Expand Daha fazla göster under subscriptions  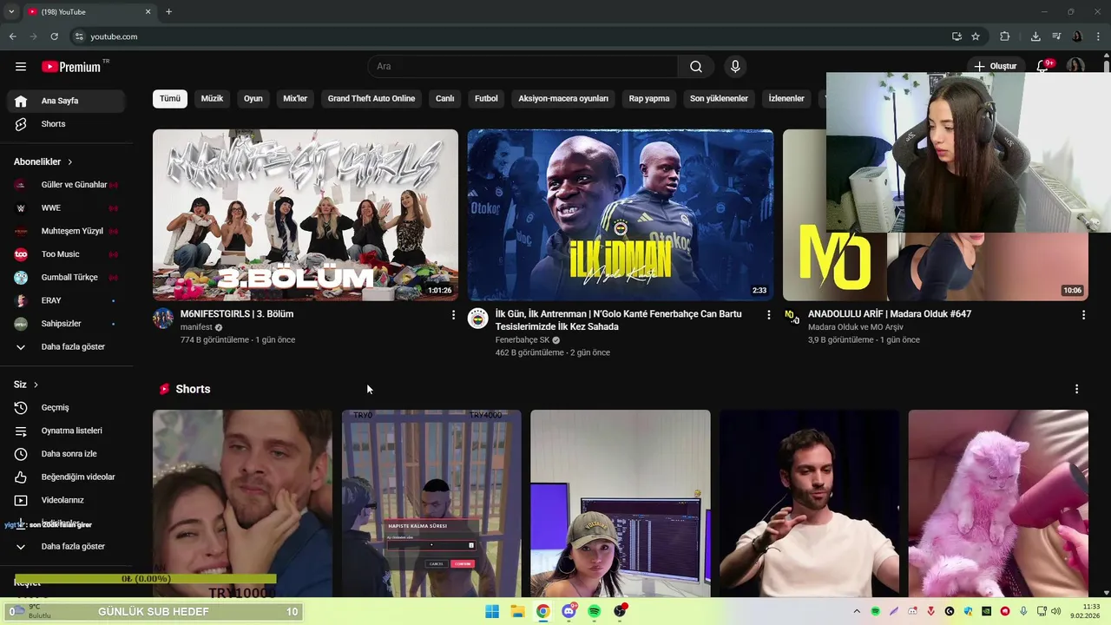point(66,347)
